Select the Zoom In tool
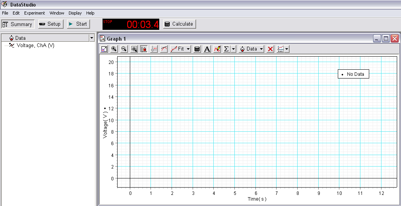The height and width of the screenshot is (206, 401). point(114,49)
